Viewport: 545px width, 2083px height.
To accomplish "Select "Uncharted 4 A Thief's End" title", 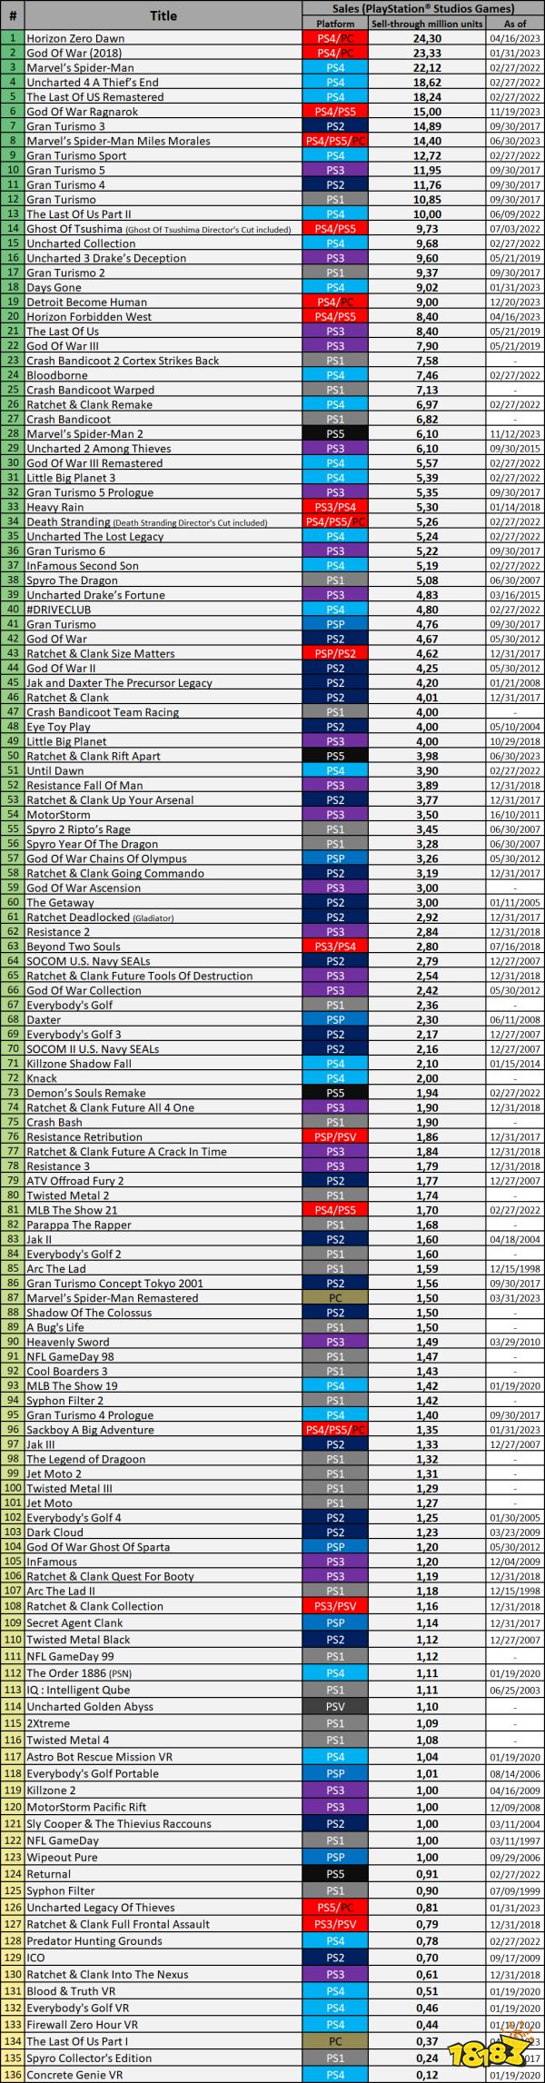I will coord(93,82).
